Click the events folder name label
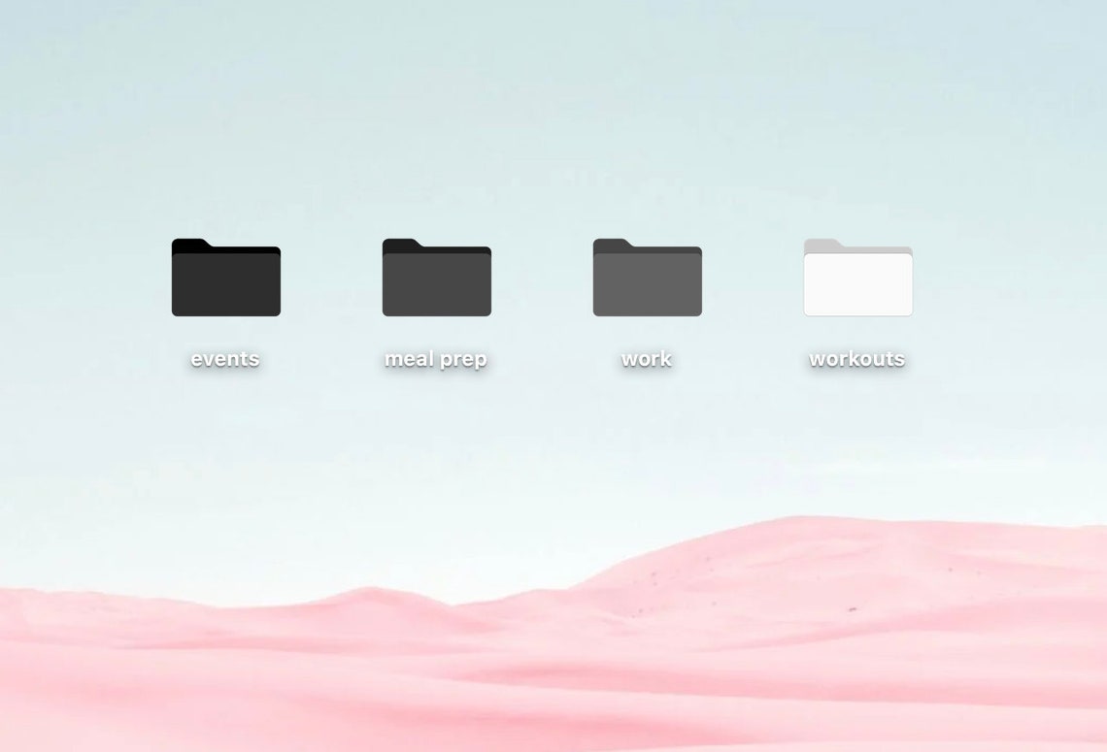Image resolution: width=1107 pixels, height=752 pixels. pos(224,359)
